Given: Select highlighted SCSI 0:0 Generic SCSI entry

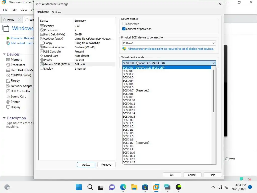Looking at the screenshot, I should point(167,67).
